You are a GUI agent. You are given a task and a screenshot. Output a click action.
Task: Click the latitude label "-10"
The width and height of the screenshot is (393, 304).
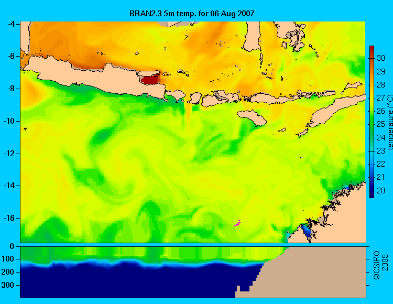[x=10, y=121]
